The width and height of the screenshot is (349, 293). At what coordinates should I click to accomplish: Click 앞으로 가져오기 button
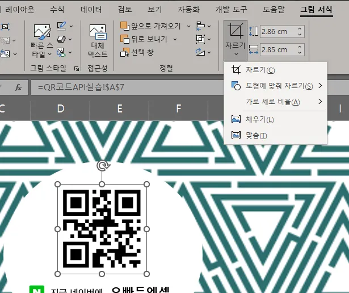click(x=150, y=26)
